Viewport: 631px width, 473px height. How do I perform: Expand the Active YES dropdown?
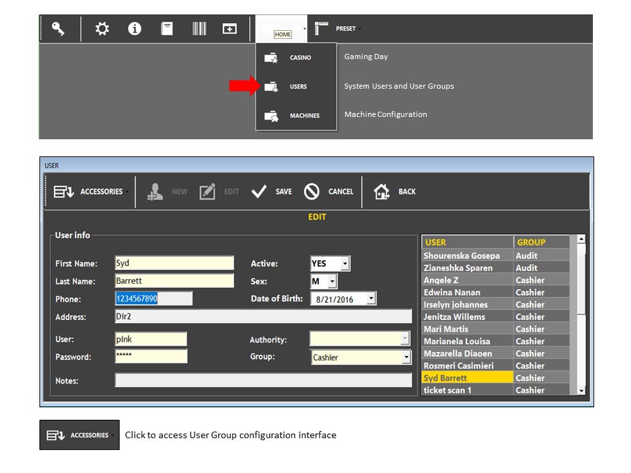[x=345, y=263]
